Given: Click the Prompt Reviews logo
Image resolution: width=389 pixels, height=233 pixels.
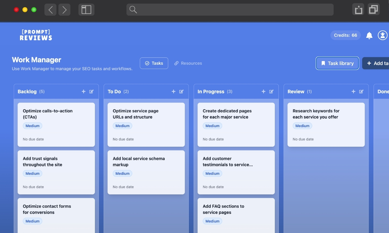Looking at the screenshot, I should [36, 35].
